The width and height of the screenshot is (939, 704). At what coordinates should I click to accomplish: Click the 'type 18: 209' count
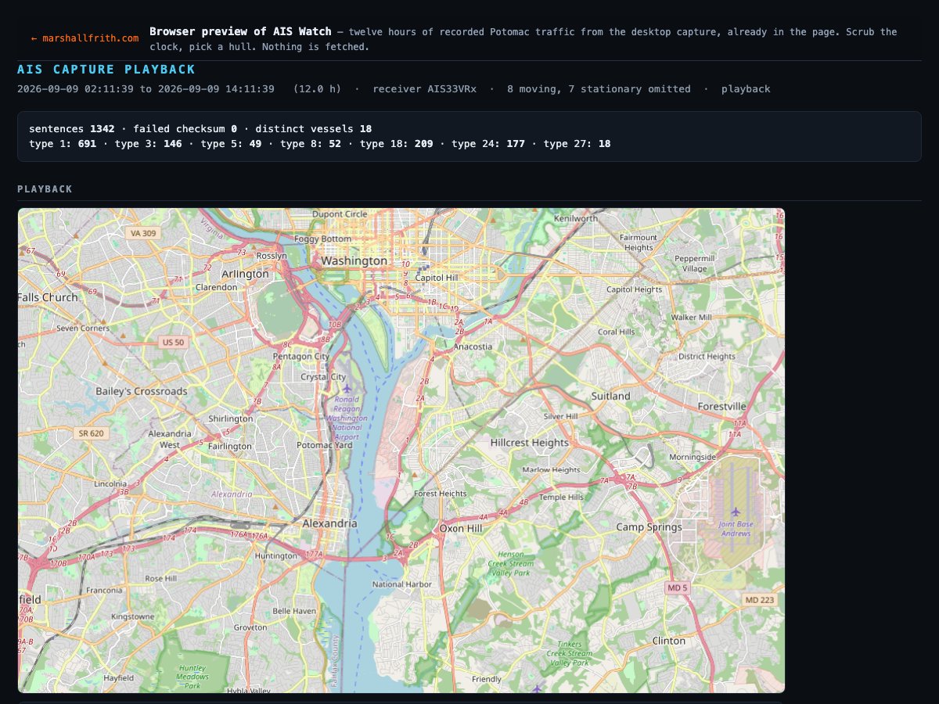(396, 144)
